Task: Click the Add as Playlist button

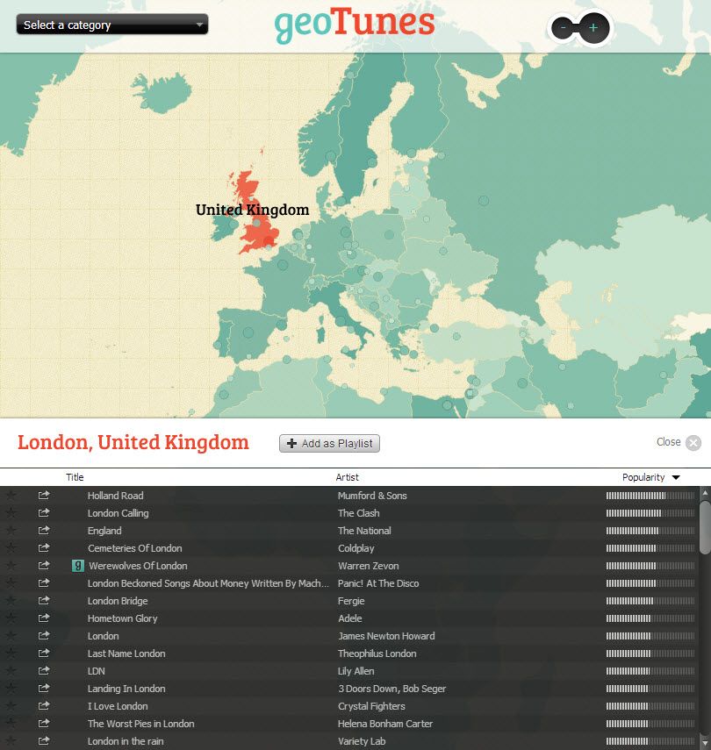Action: 329,444
